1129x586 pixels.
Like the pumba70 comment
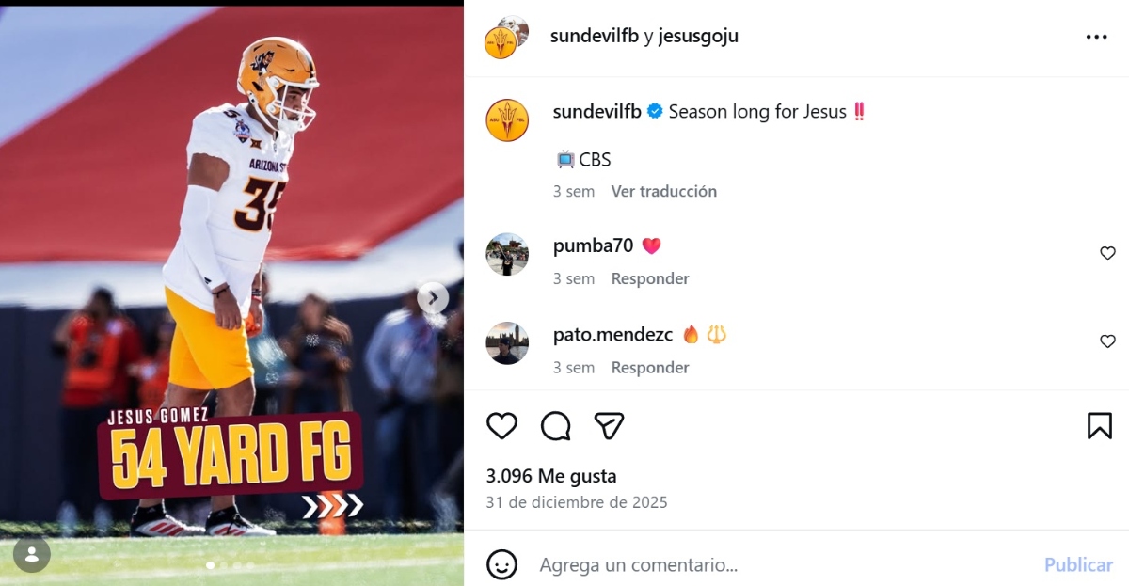coord(1107,253)
